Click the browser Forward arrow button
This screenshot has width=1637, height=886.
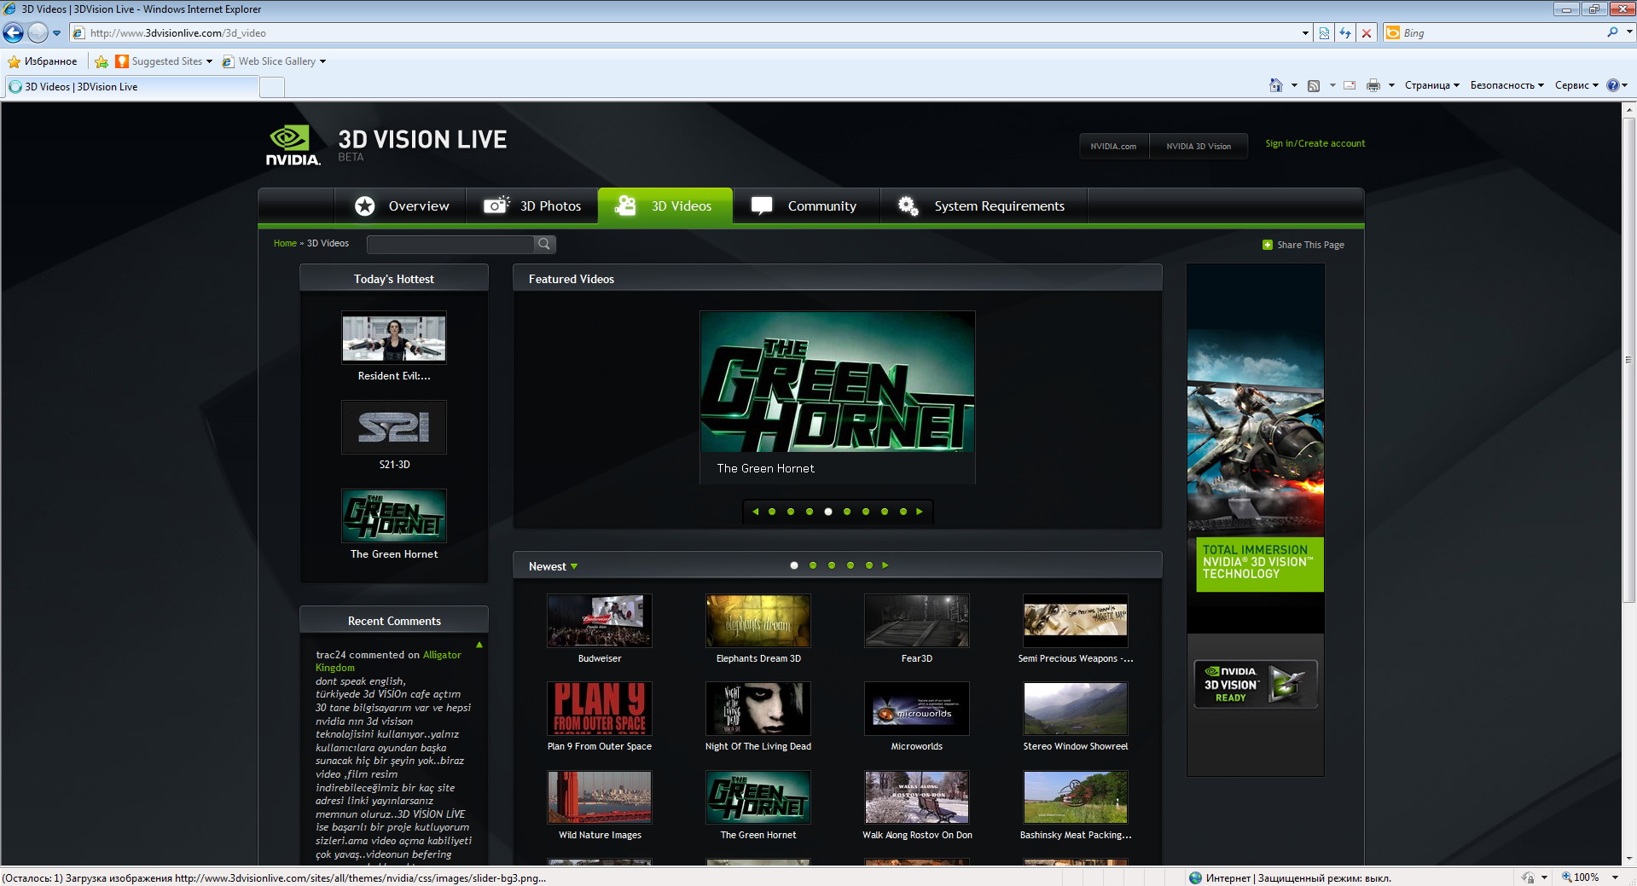38,33
